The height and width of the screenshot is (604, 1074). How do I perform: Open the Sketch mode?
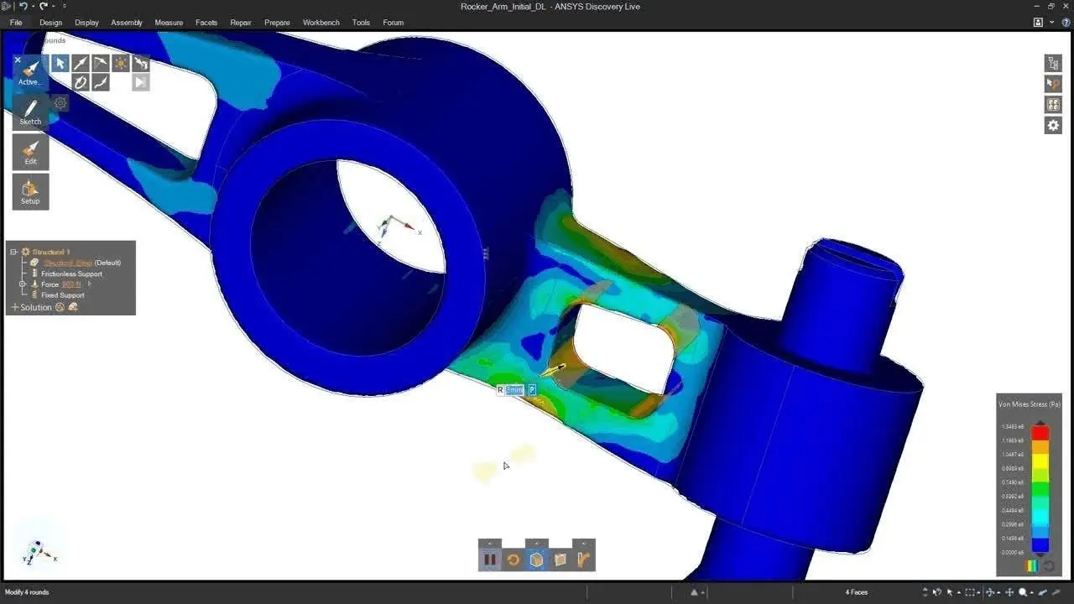[30, 112]
